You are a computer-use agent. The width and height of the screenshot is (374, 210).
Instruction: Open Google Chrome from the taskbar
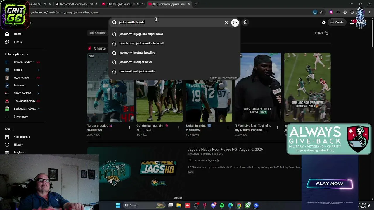tap(239, 205)
